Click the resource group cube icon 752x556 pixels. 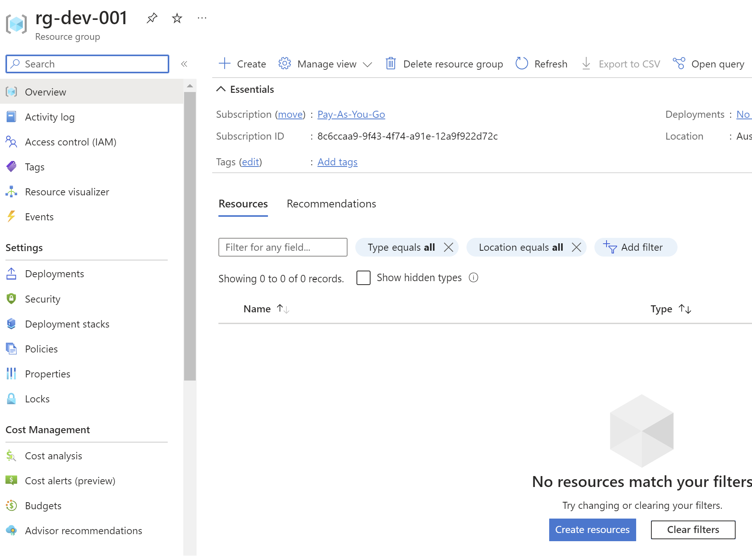(16, 25)
